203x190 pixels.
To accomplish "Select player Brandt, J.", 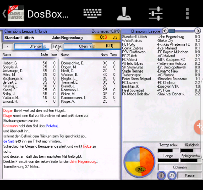I will [88, 86].
